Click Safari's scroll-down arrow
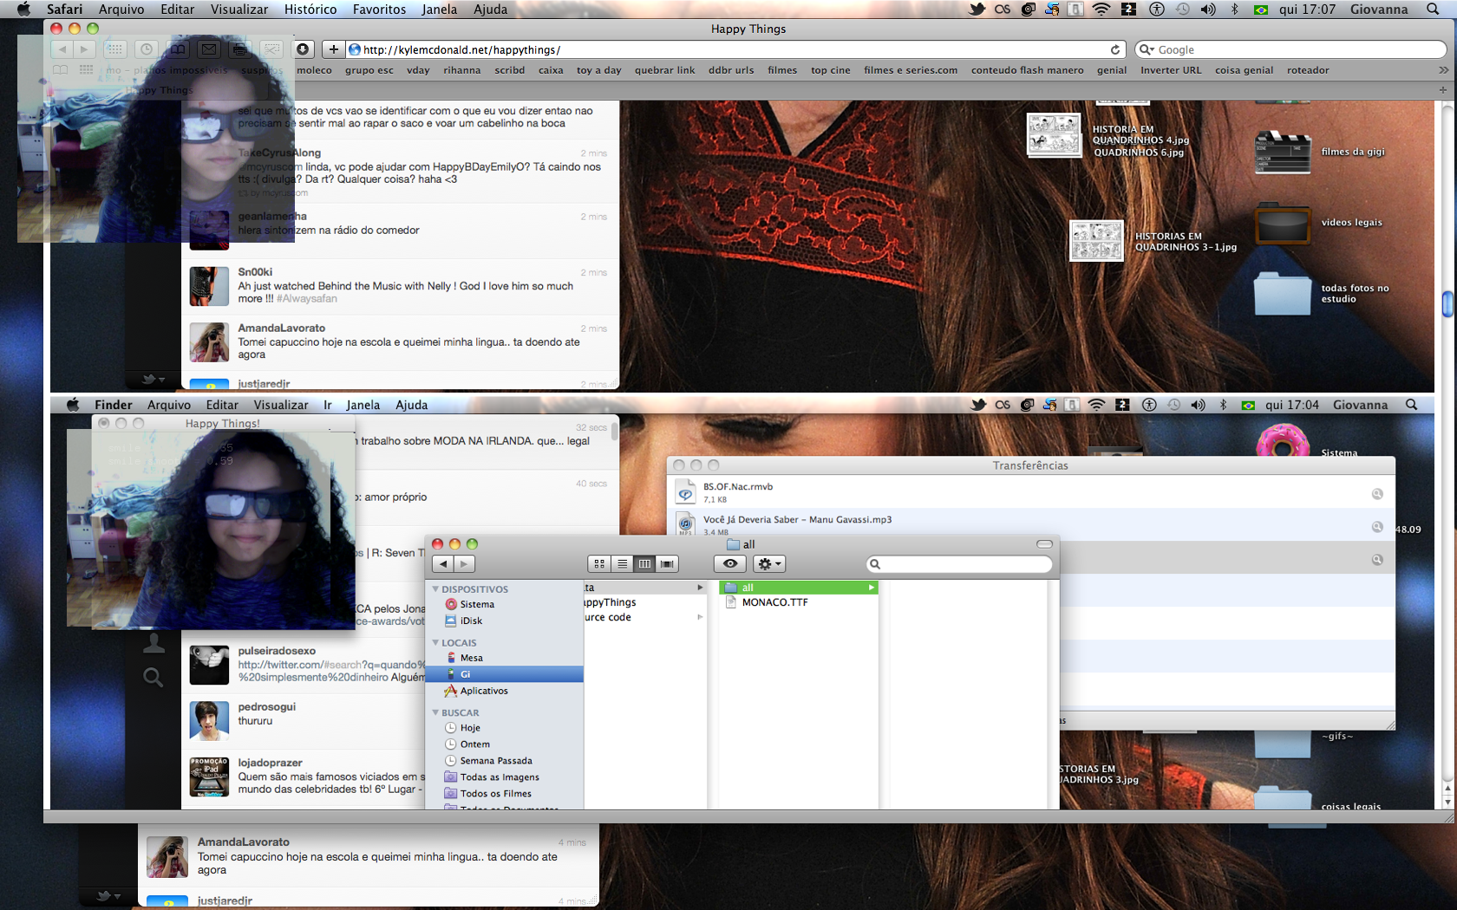This screenshot has width=1457, height=910. pyautogui.click(x=1447, y=801)
